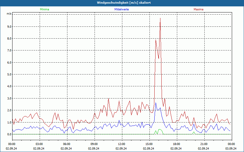The image size is (244, 152).
Task: Click the red Maxima legend label
Action: coord(199,9)
